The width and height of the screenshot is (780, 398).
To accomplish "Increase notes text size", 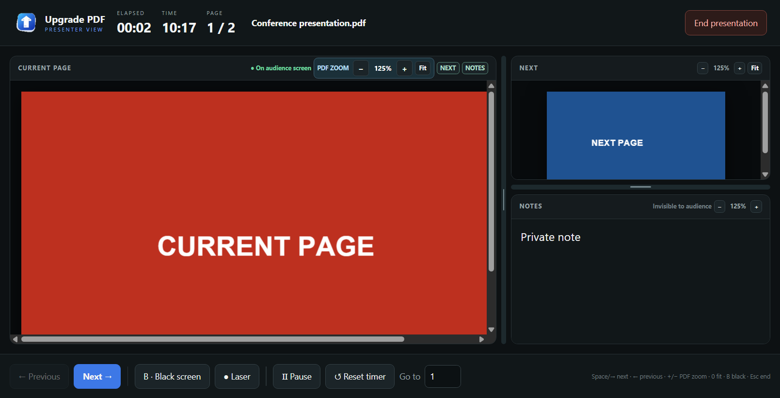I will [x=756, y=207].
